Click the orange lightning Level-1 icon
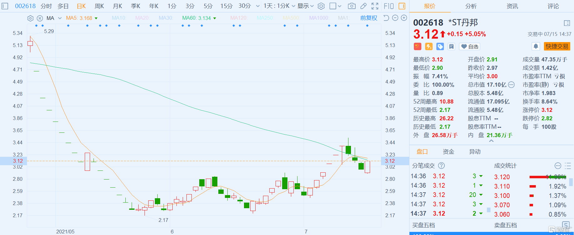The image size is (574, 235). tap(429, 46)
